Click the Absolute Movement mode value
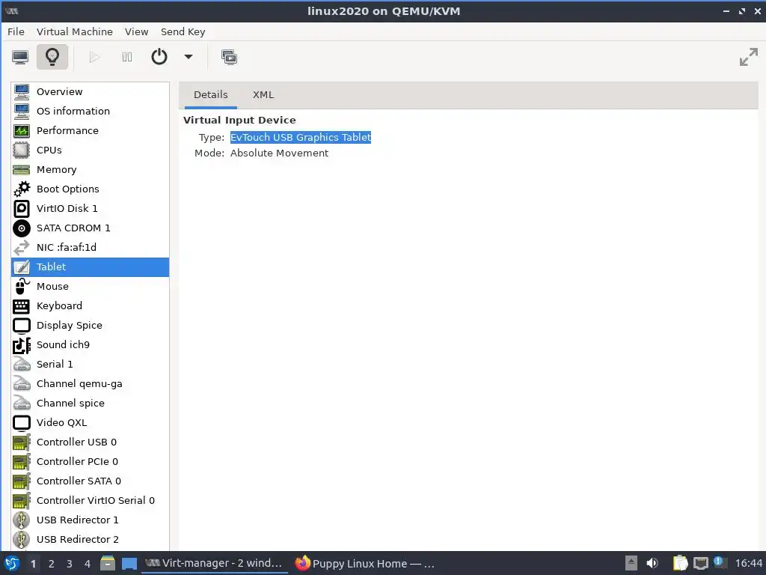Image resolution: width=766 pixels, height=575 pixels. pos(279,153)
